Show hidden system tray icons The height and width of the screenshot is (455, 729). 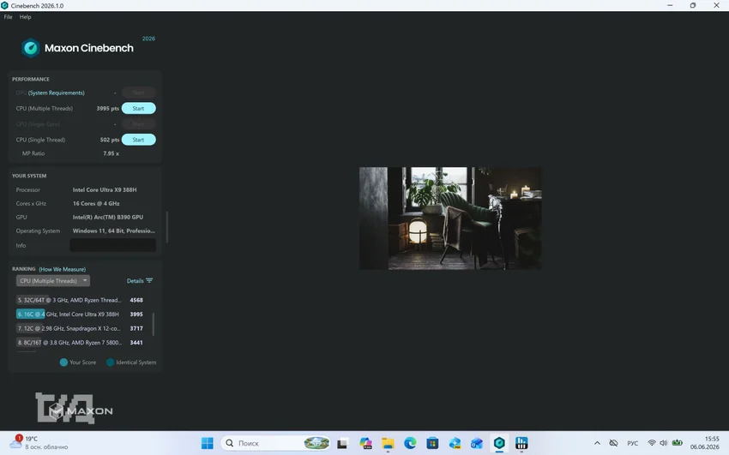tap(597, 443)
